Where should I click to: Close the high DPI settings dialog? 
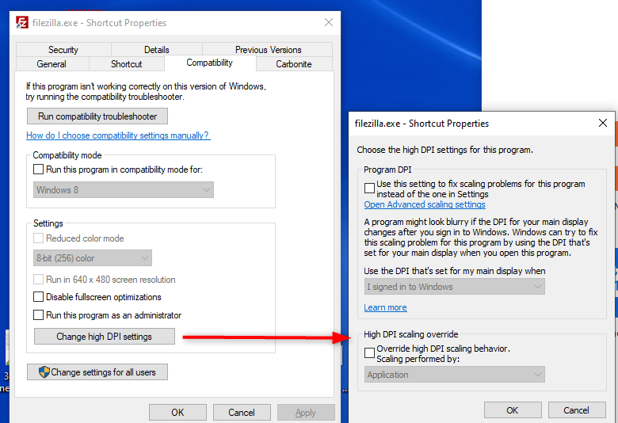coord(603,123)
